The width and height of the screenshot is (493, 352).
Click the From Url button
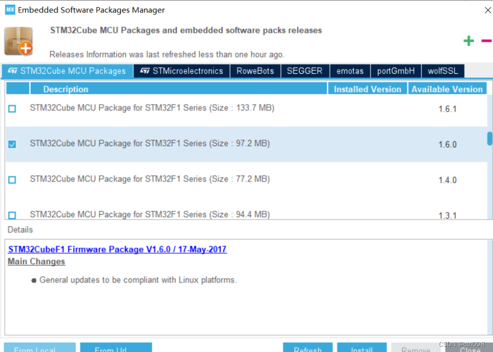[116, 348]
